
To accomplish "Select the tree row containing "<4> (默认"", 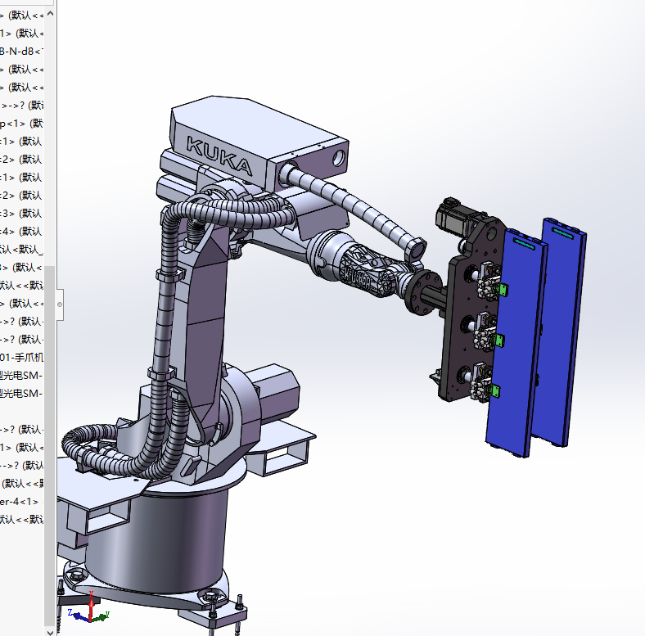I will point(22,231).
